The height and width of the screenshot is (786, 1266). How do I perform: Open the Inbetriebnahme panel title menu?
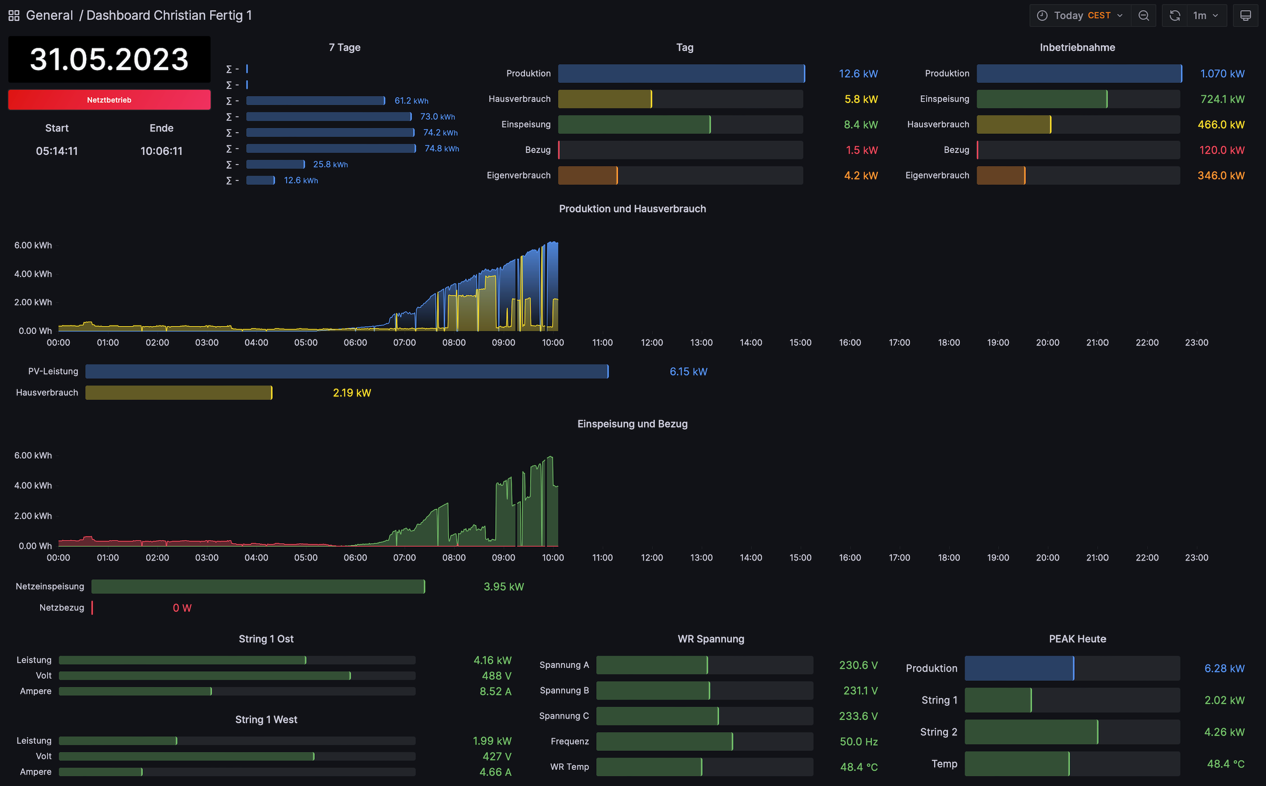pos(1077,48)
